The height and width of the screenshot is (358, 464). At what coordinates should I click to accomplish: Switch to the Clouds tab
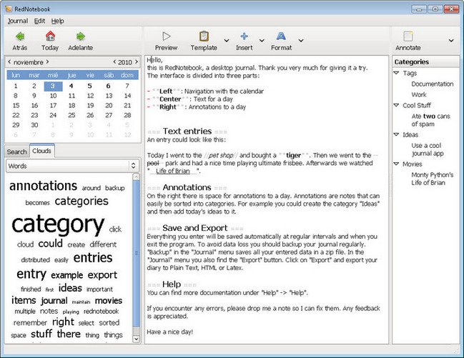tap(41, 151)
